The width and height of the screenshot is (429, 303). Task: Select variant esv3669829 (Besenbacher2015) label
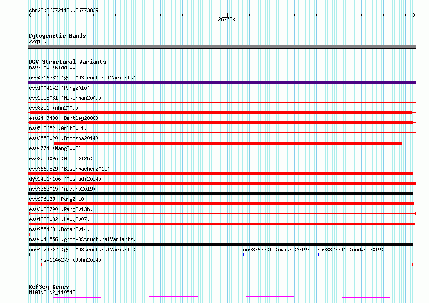pyautogui.click(x=69, y=169)
